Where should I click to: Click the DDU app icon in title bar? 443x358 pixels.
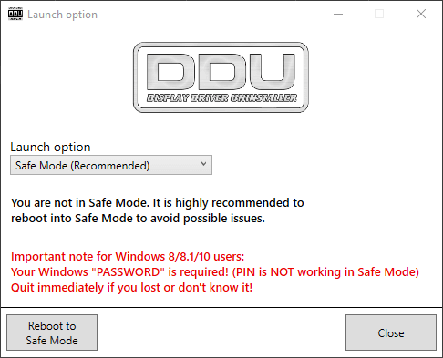[x=15, y=15]
